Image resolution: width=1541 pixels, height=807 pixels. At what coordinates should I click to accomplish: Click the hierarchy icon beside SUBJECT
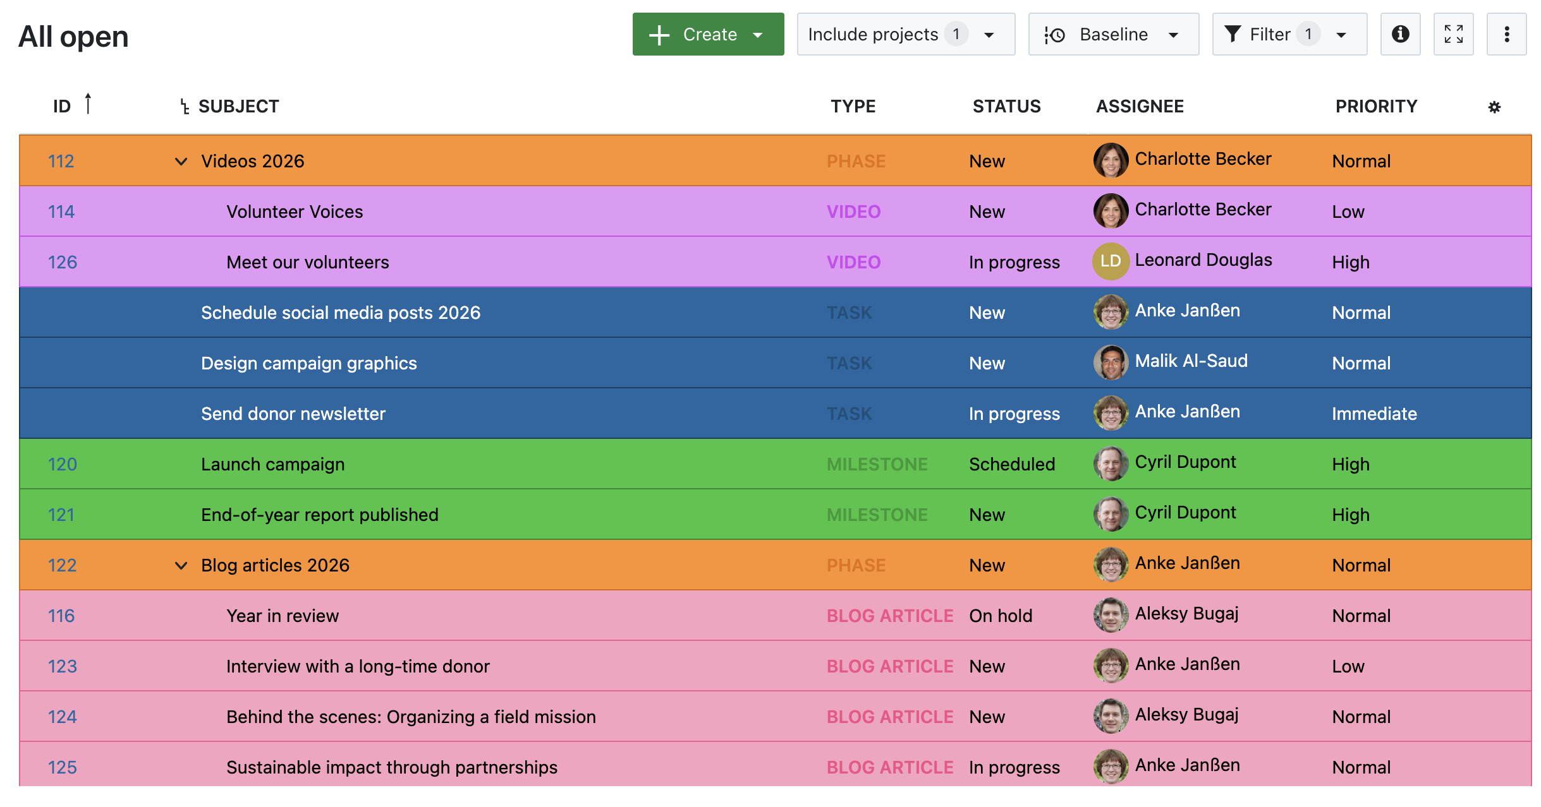183,106
